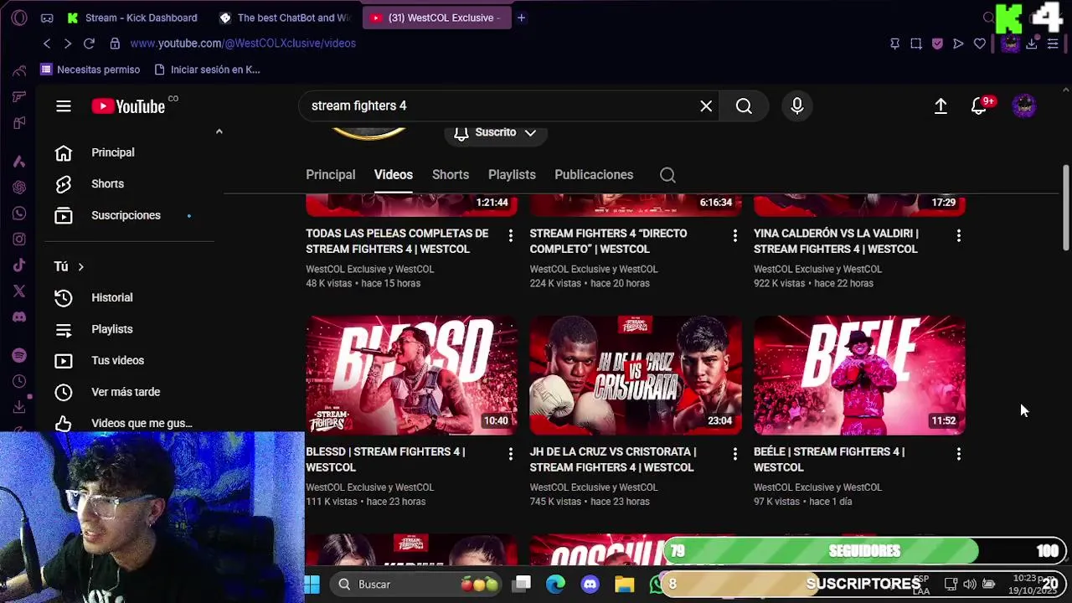Switch to The best ChatBot browser tab

286,18
